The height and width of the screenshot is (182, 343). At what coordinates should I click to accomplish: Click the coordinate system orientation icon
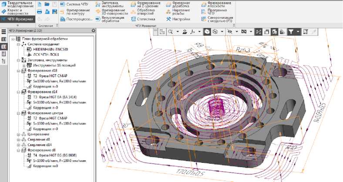tap(192, 32)
